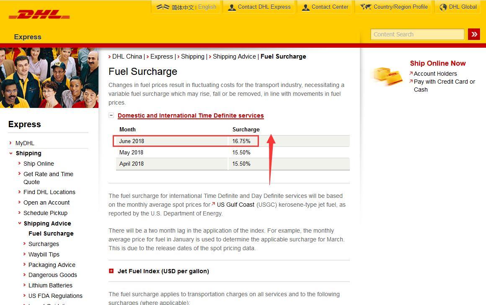Open Shipping in sidebar
Screen dimensions: 486x305
click(x=28, y=153)
